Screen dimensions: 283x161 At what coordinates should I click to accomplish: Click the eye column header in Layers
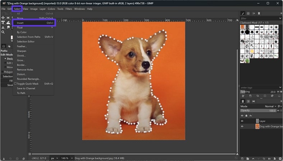[x=242, y=116]
